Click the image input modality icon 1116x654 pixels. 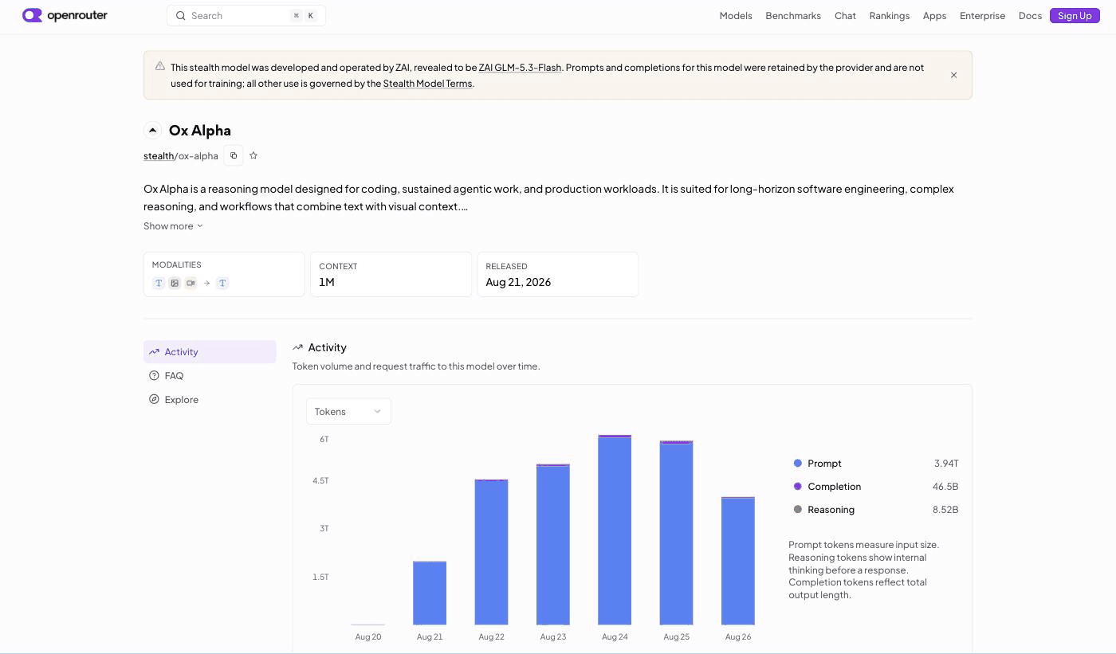[x=175, y=283]
